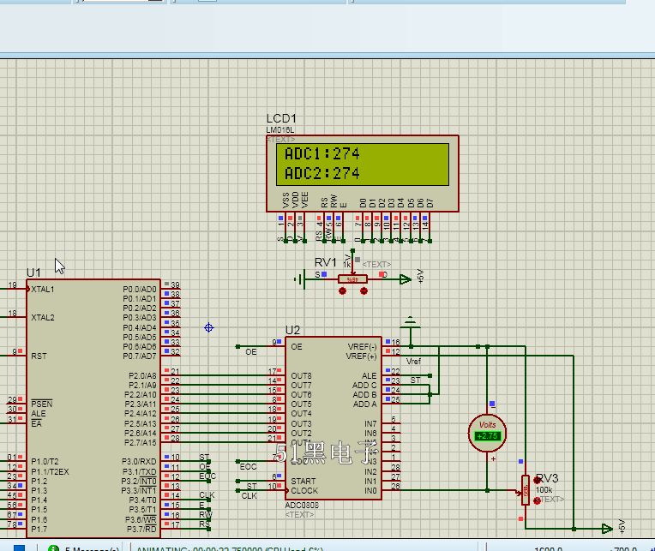Click the left red adjust dot on RV1
The height and width of the screenshot is (551, 655).
pos(343,291)
